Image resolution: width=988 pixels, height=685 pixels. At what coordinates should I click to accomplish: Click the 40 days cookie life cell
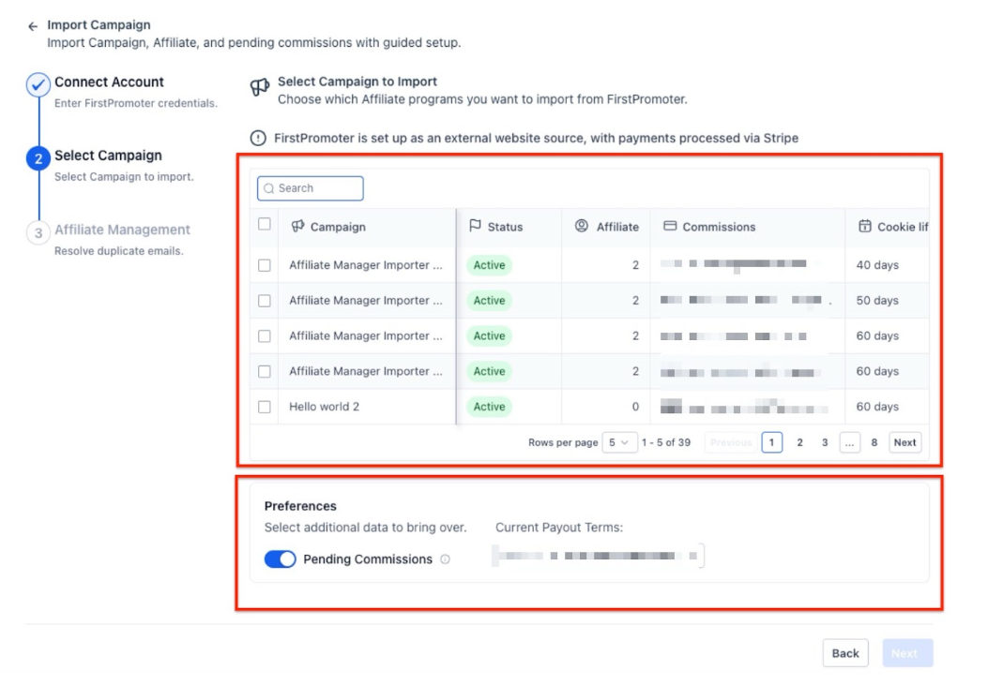(877, 265)
